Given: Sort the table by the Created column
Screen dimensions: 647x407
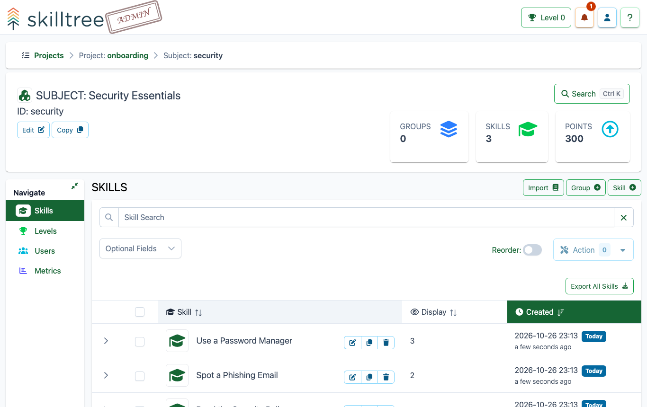Looking at the screenshot, I should click(x=574, y=312).
